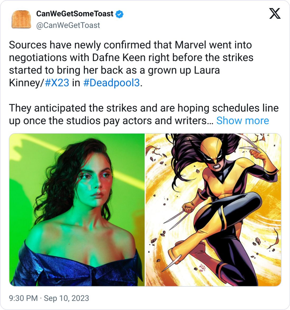Open the #Deadpool3 hashtag
Screen dimensions: 290x310
point(112,83)
